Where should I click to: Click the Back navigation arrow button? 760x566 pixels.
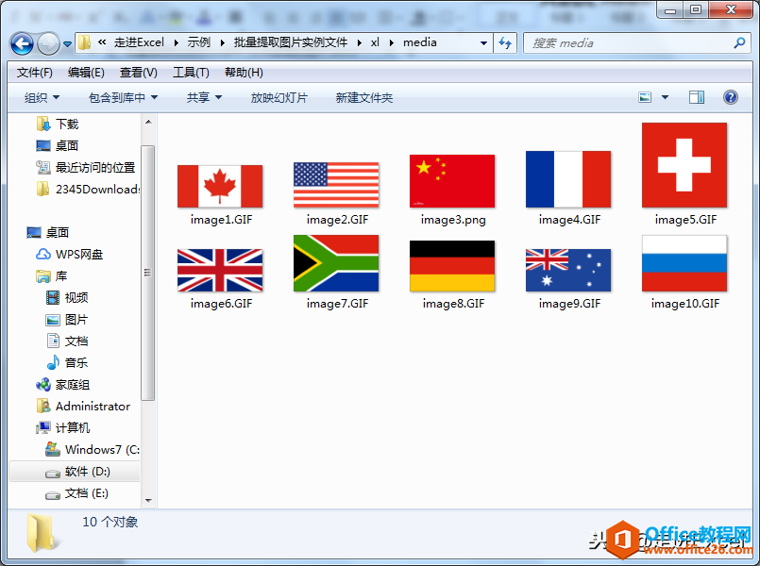tap(22, 44)
